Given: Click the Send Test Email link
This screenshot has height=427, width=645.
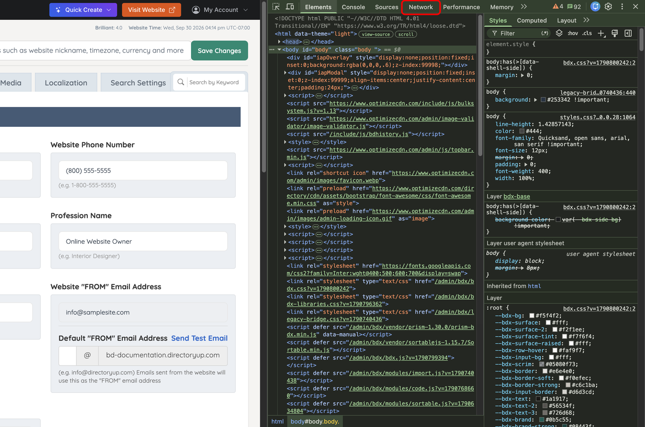Looking at the screenshot, I should tap(199, 338).
